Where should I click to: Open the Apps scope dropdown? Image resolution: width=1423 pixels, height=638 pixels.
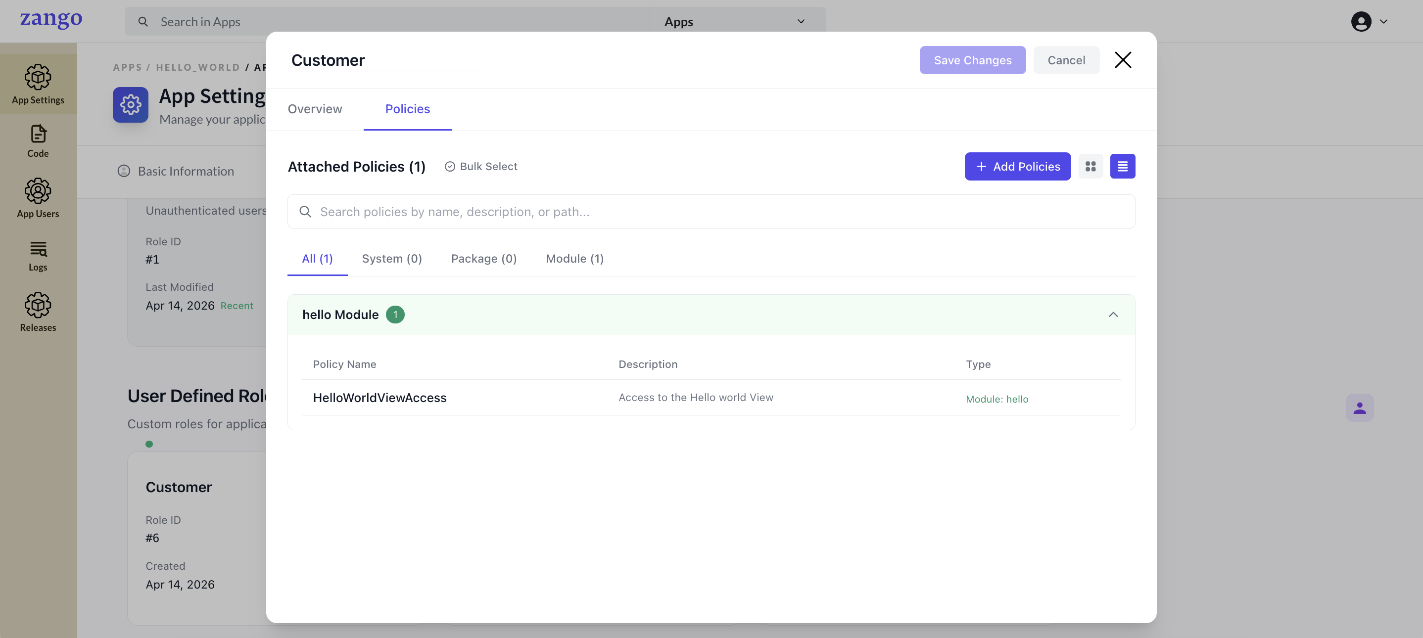(x=737, y=22)
